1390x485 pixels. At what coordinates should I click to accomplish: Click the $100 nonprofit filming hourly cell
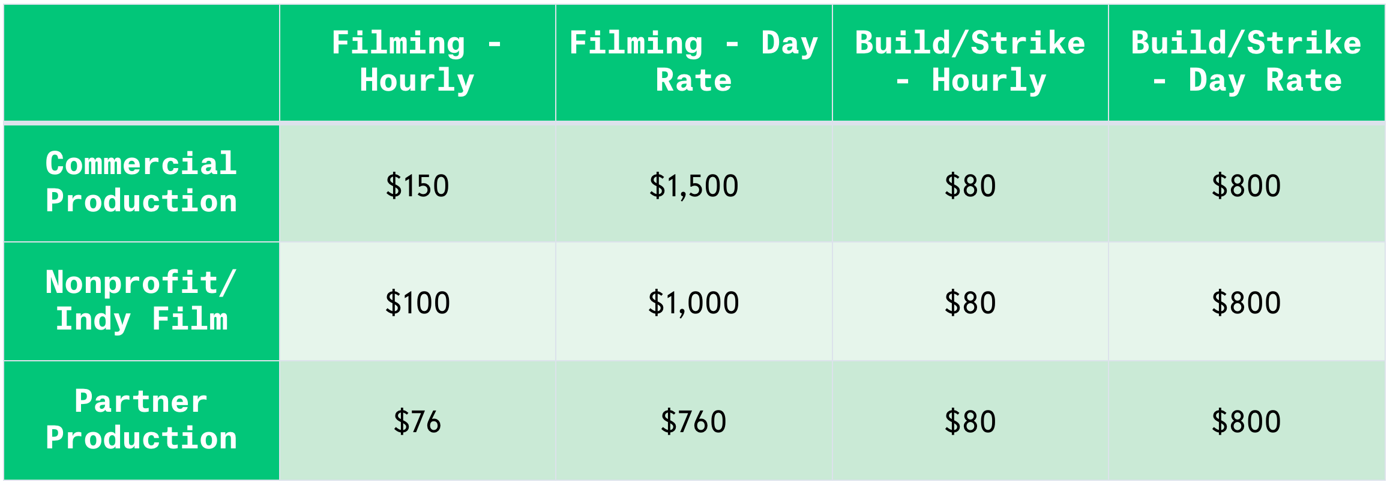(x=418, y=301)
